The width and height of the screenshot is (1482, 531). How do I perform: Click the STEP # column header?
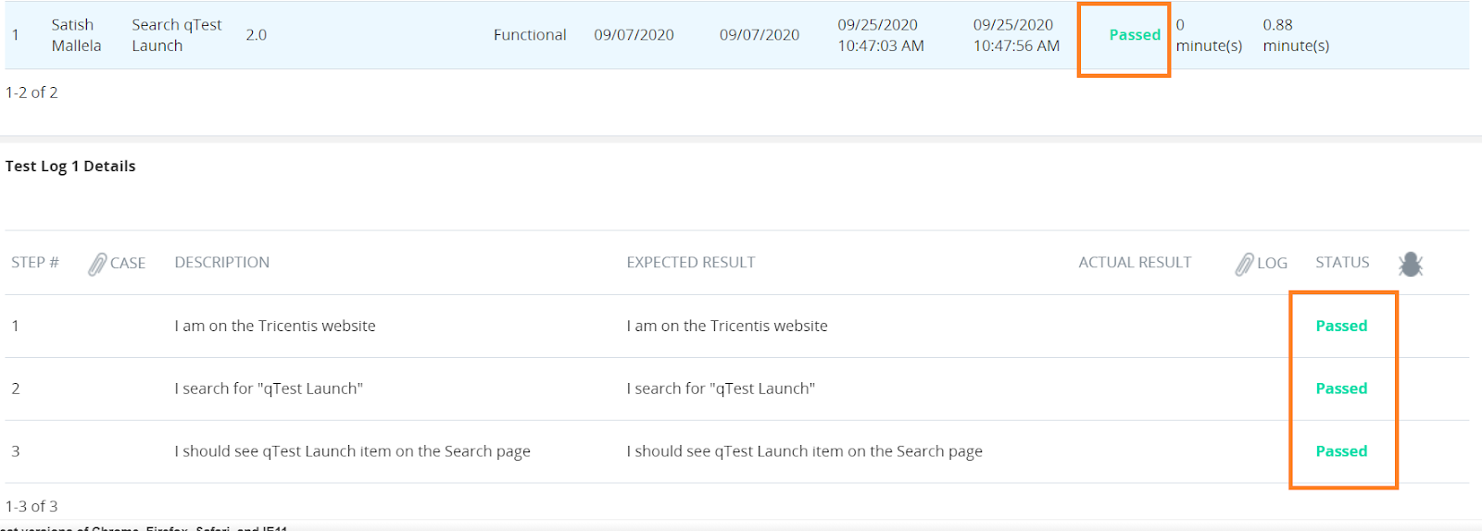coord(34,263)
